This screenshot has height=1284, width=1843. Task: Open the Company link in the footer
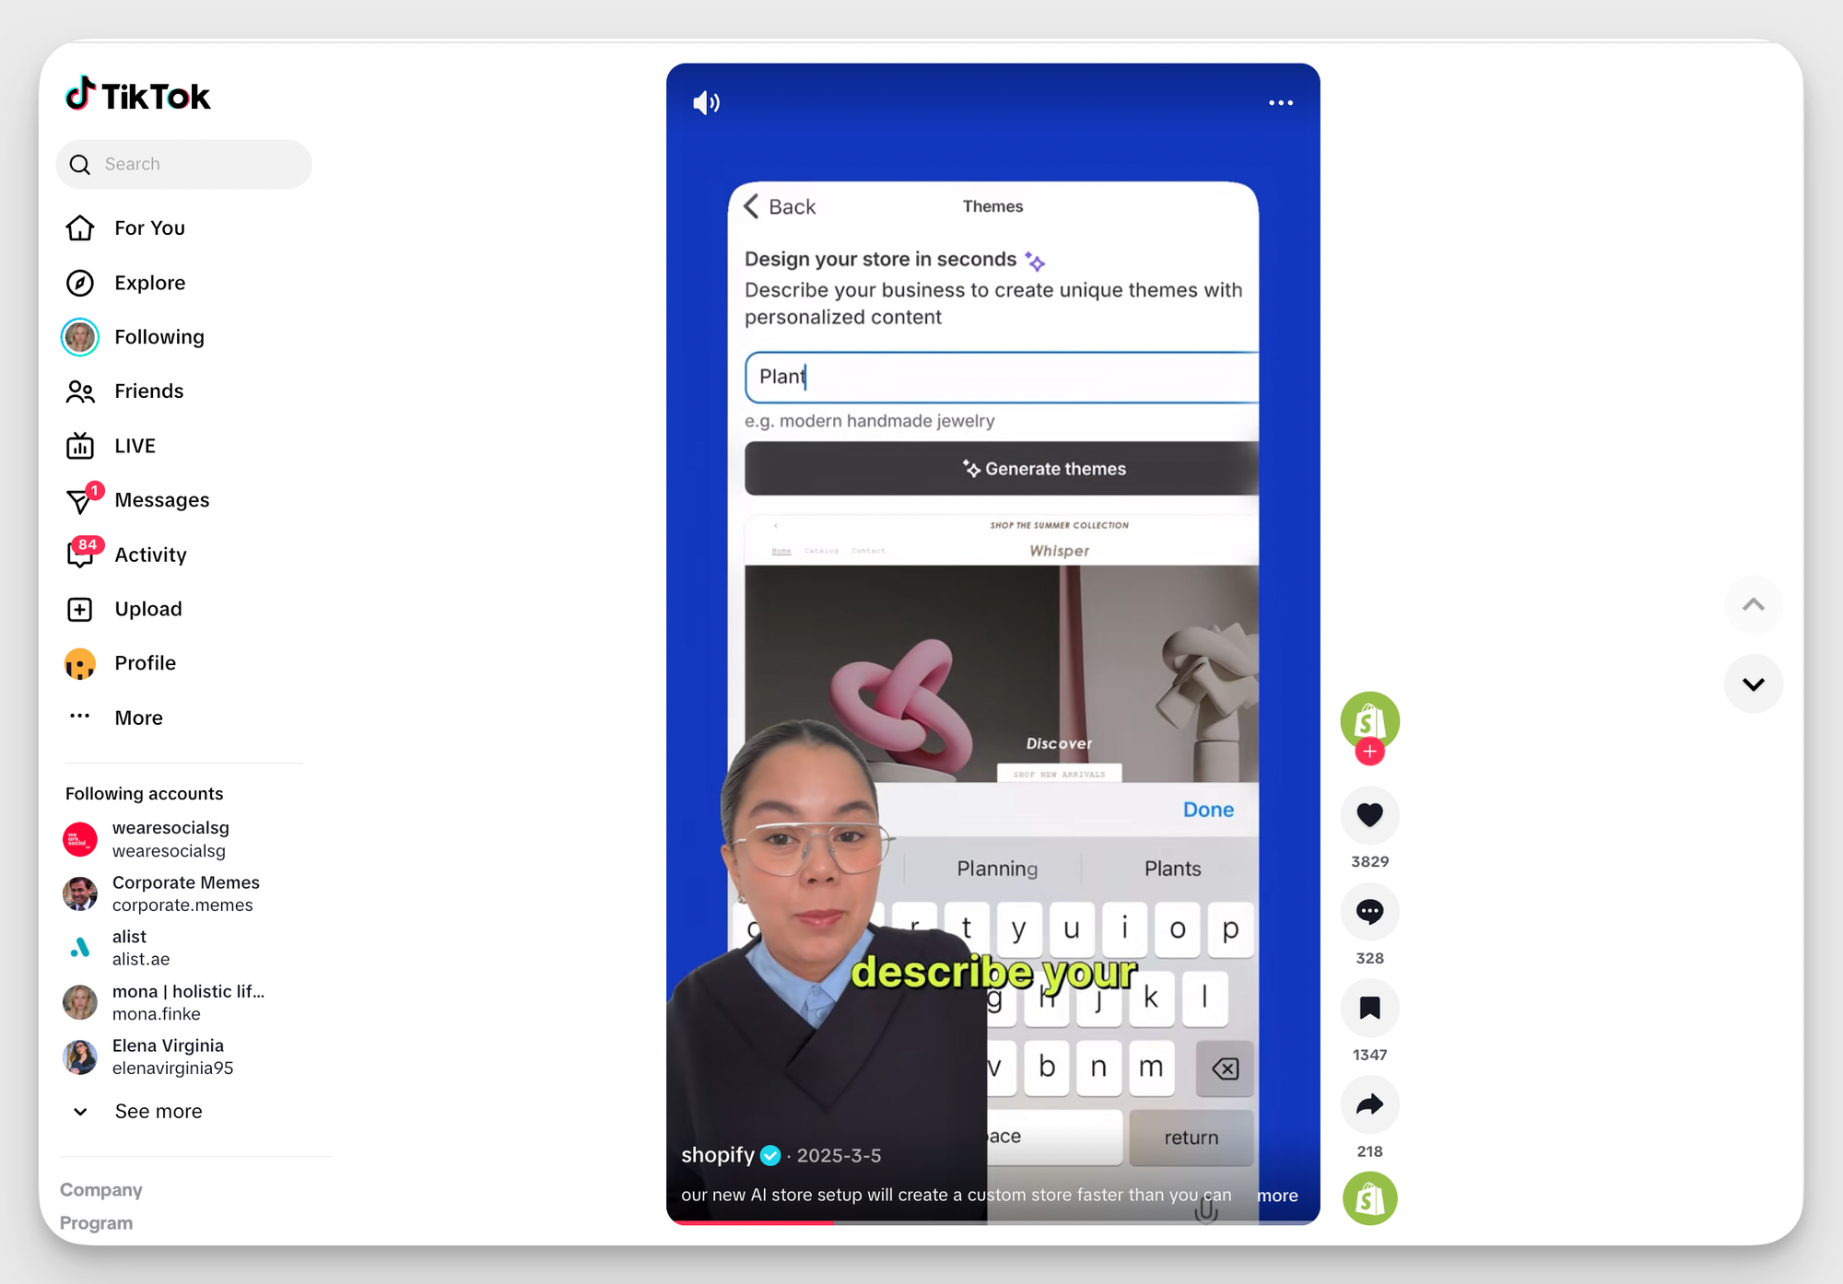(100, 1189)
